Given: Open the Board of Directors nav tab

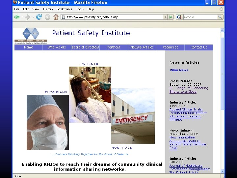Looking at the screenshot, I should tap(85, 47).
